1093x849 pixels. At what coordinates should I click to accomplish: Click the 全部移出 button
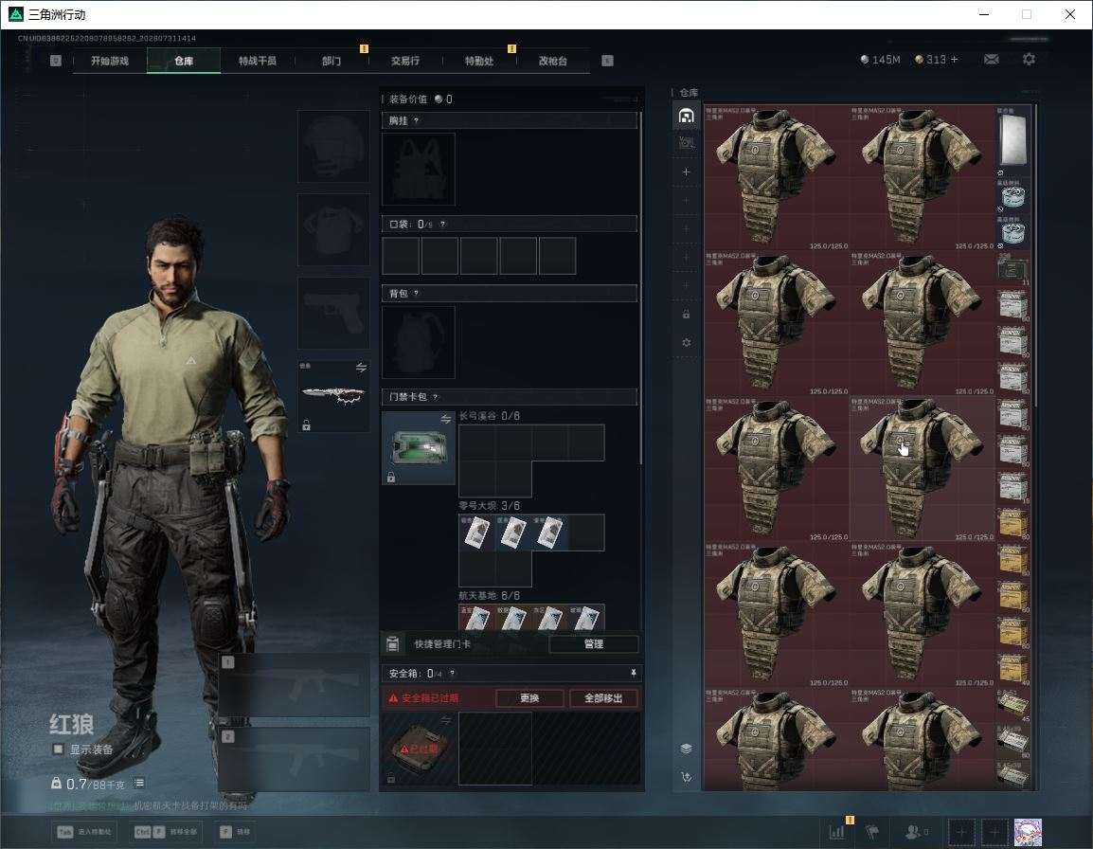(603, 697)
